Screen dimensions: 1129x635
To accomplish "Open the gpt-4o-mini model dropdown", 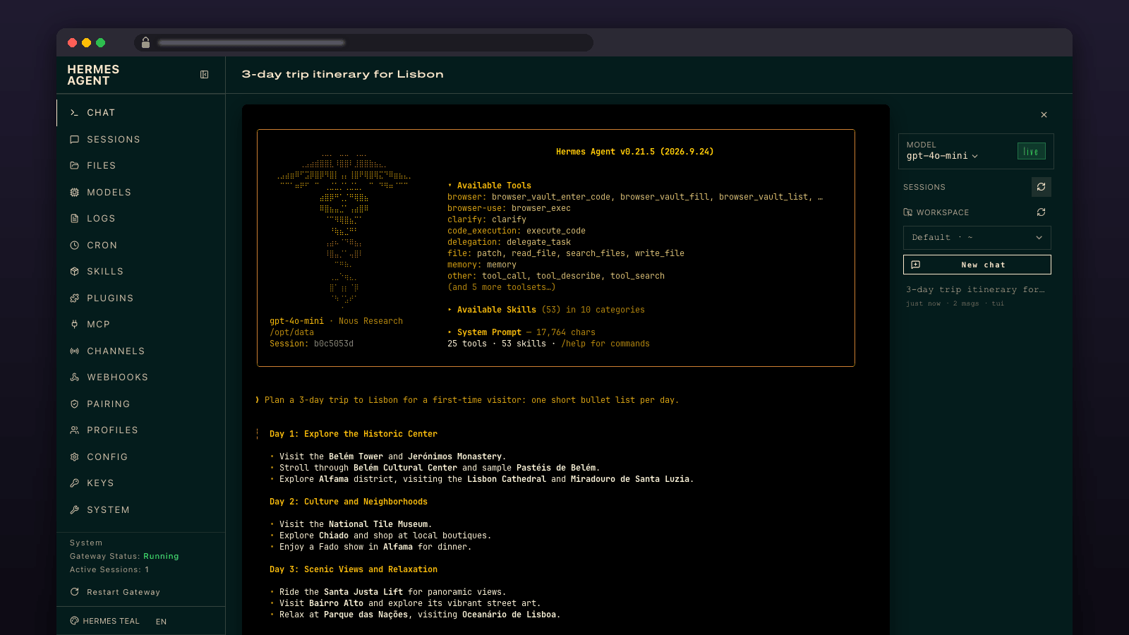I will click(x=942, y=156).
